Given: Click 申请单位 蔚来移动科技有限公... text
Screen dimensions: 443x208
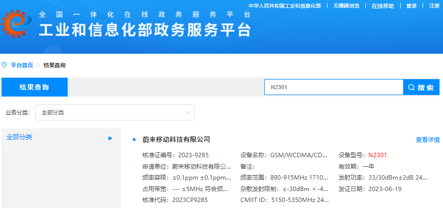Looking at the screenshot, I should [x=187, y=167].
